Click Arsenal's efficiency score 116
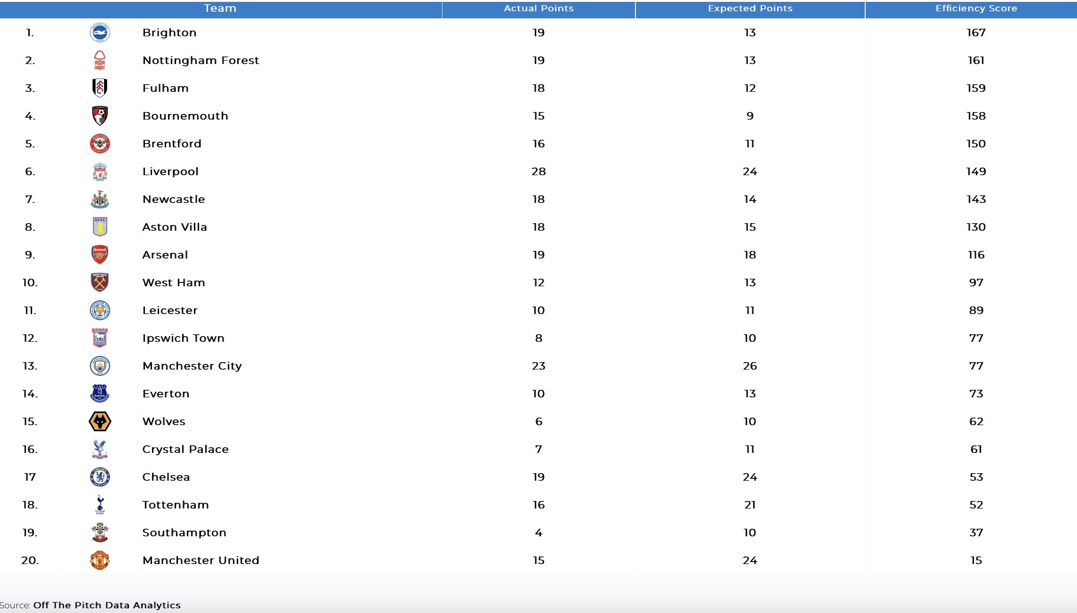 [x=976, y=255]
